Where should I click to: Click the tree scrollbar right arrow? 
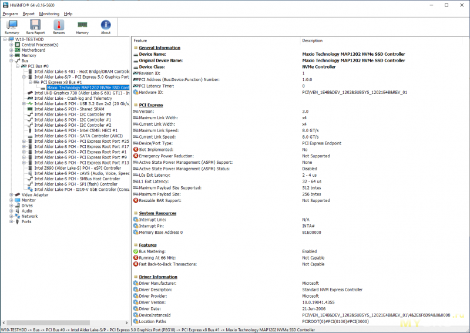click(126, 323)
